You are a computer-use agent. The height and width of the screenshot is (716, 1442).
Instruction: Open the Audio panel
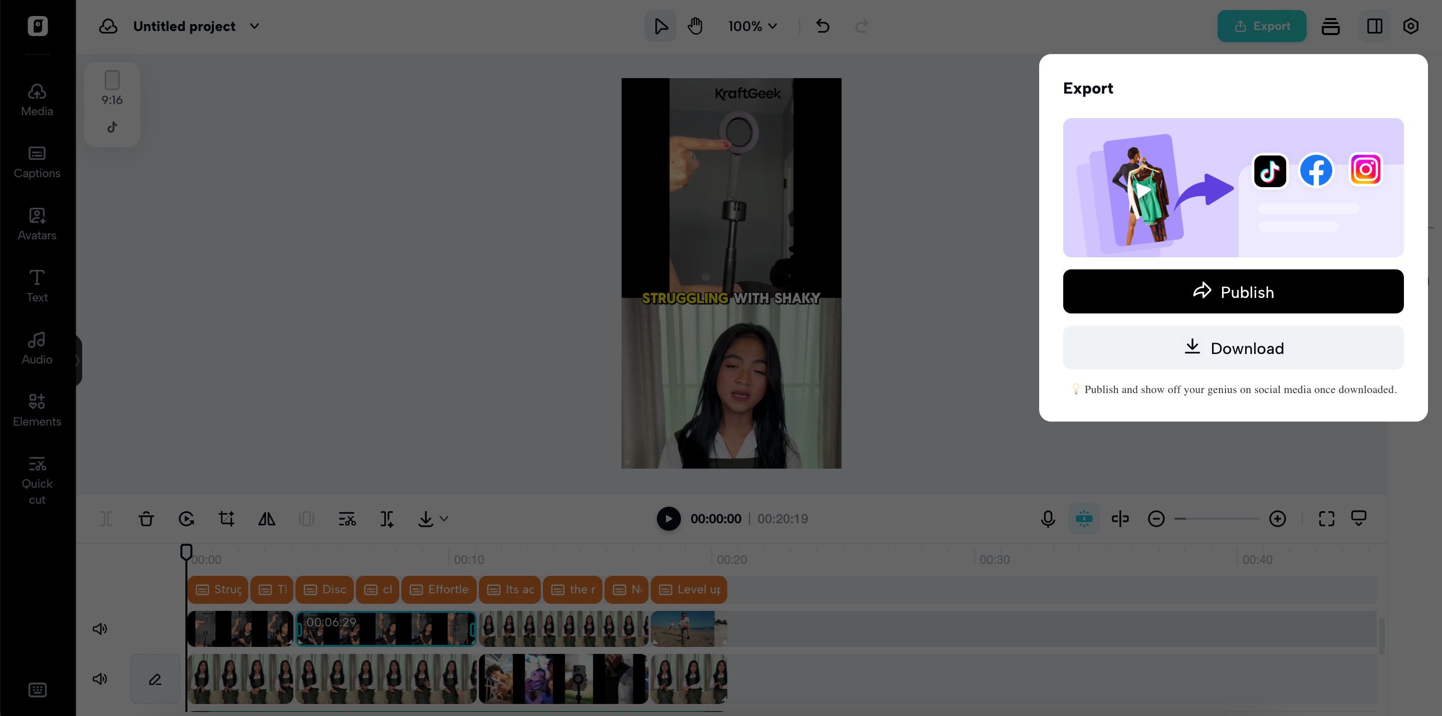click(x=37, y=348)
